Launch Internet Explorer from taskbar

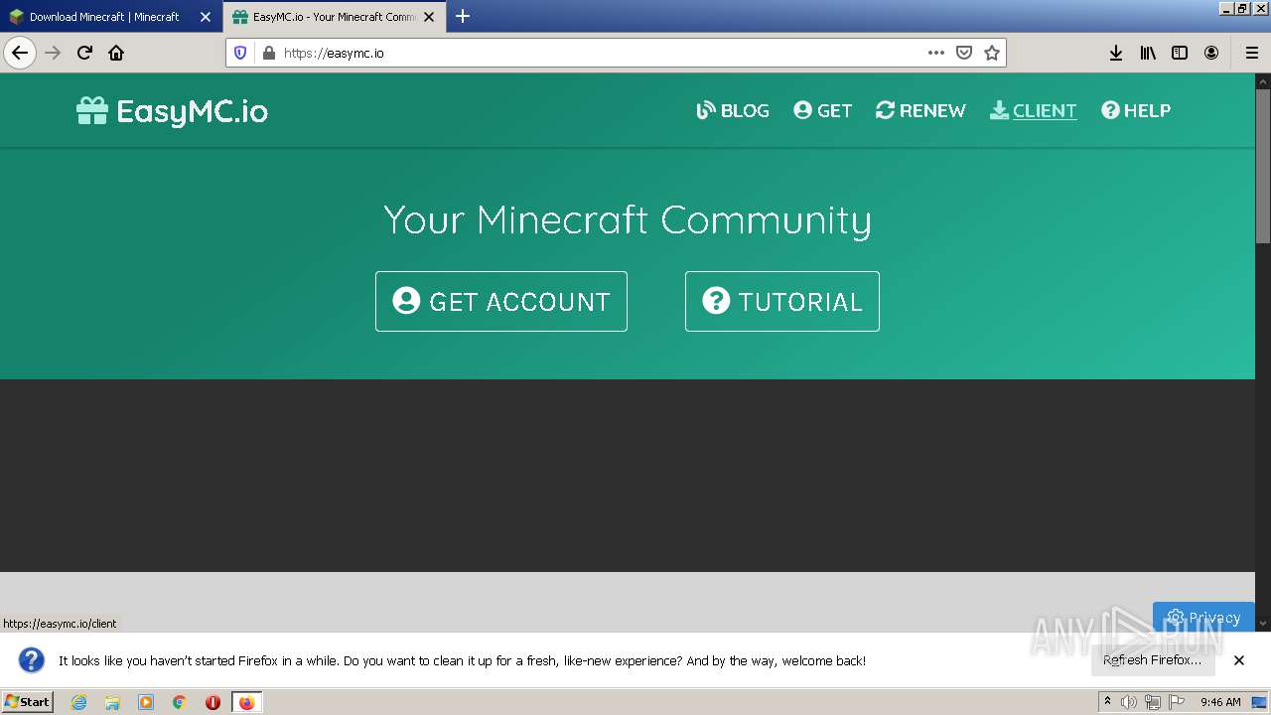78,702
